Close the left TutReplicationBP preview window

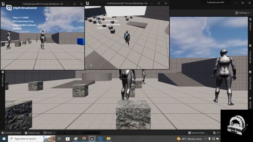(x=81, y=4)
